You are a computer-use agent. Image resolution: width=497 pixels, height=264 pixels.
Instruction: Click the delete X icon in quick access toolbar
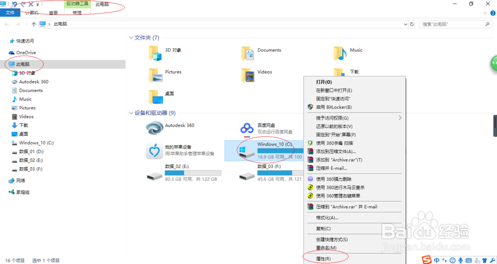pyautogui.click(x=31, y=4)
